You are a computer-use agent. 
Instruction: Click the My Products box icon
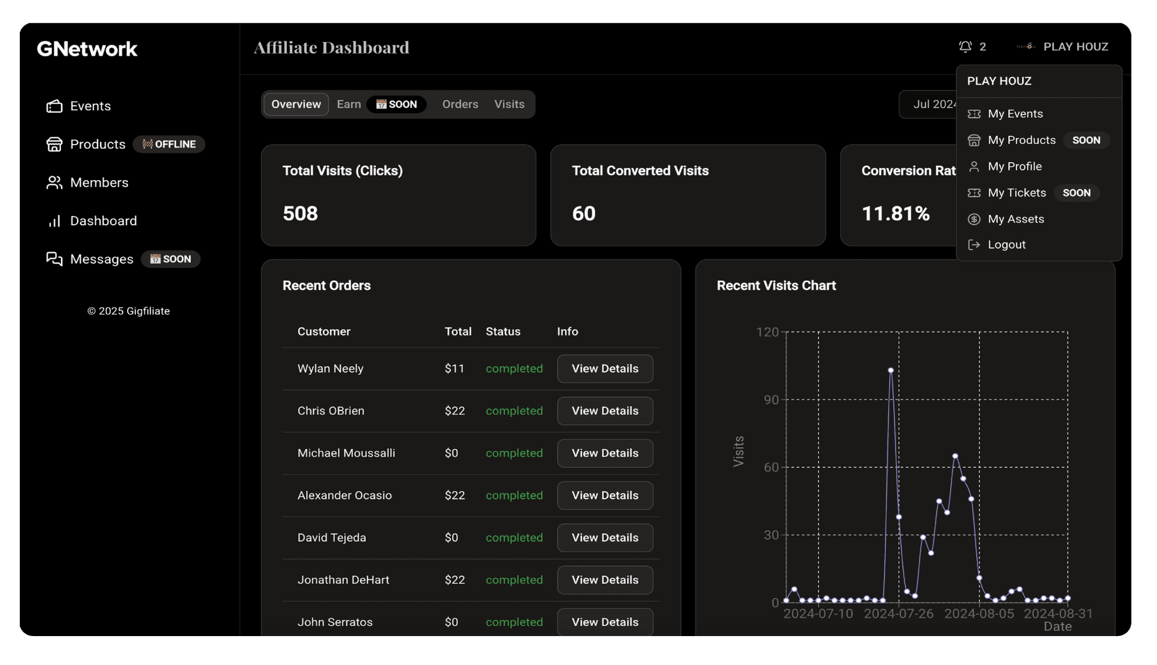(975, 140)
